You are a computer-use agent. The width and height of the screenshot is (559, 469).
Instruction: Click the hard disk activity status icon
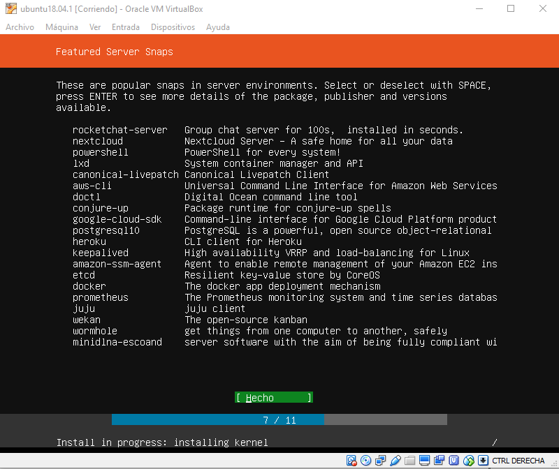pos(351,461)
